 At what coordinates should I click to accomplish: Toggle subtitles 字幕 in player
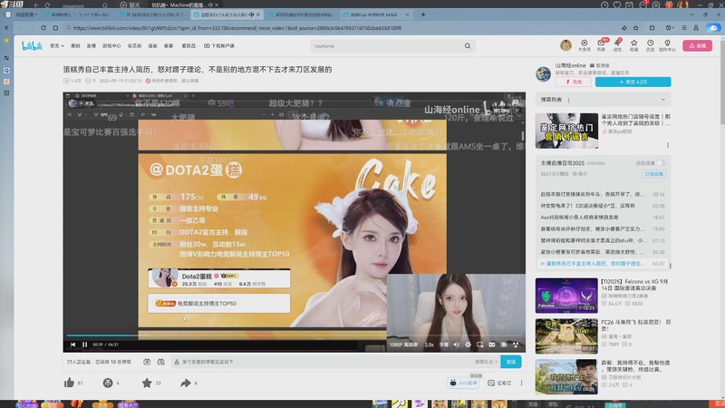click(x=443, y=345)
